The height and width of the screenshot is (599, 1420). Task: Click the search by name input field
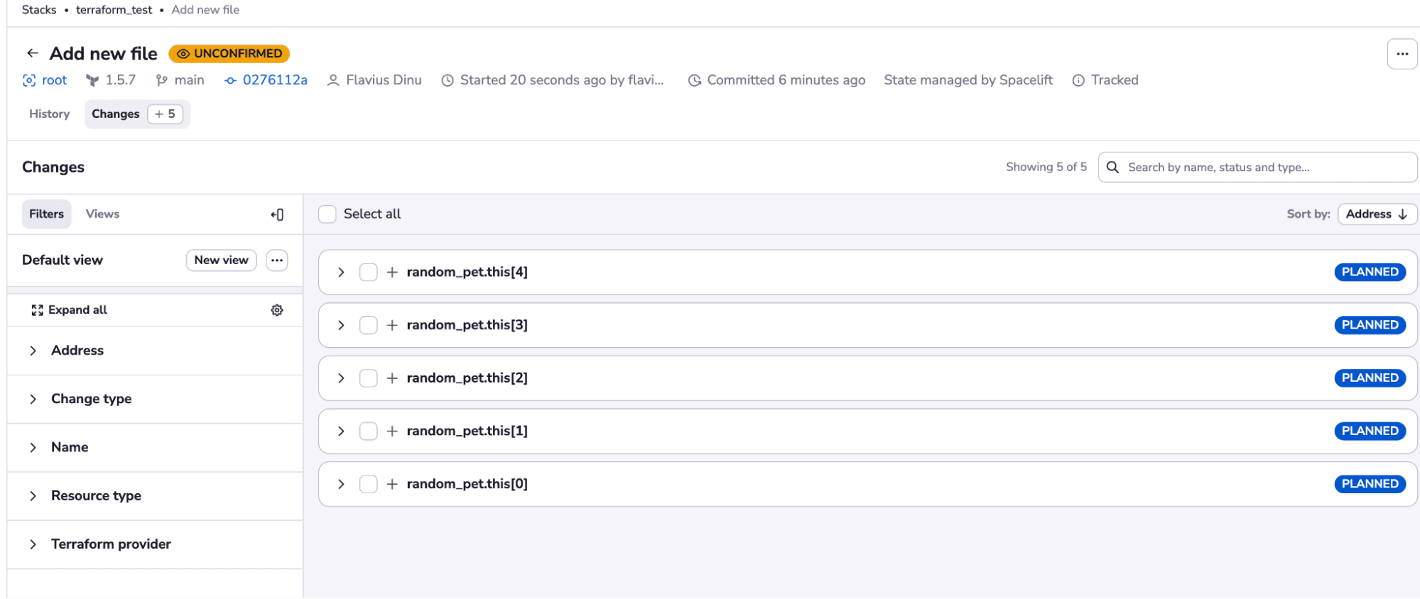(1257, 167)
